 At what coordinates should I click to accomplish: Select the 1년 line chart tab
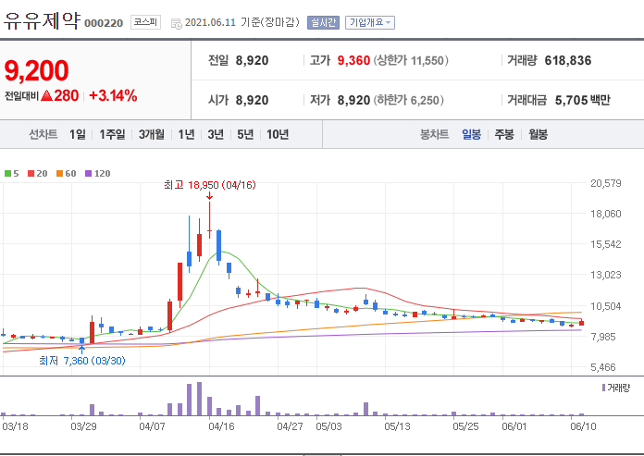click(x=186, y=134)
